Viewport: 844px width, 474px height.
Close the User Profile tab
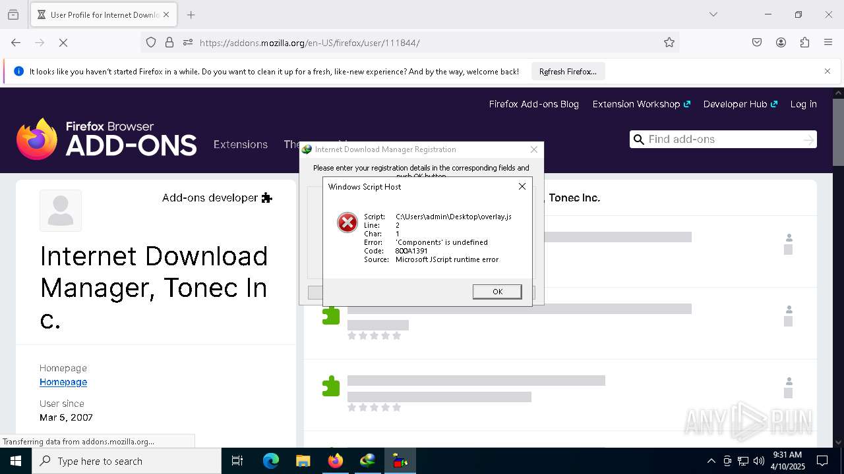[166, 14]
